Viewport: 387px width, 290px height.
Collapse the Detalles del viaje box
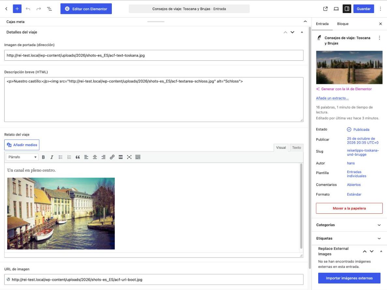coord(302,32)
